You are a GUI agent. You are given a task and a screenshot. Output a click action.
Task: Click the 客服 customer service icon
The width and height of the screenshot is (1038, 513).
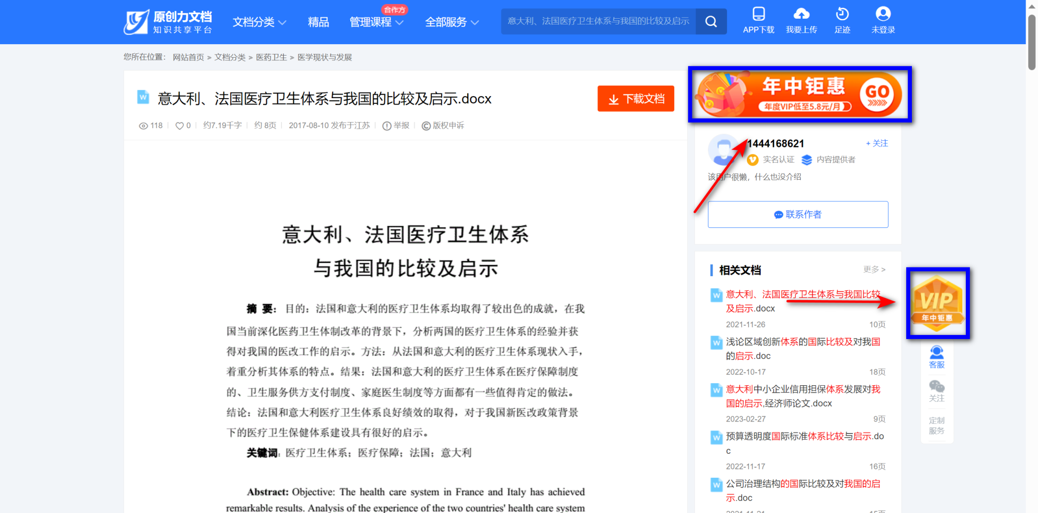click(x=937, y=353)
